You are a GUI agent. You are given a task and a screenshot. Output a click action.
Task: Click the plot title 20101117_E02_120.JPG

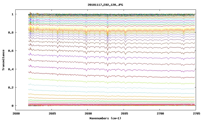[105, 5]
